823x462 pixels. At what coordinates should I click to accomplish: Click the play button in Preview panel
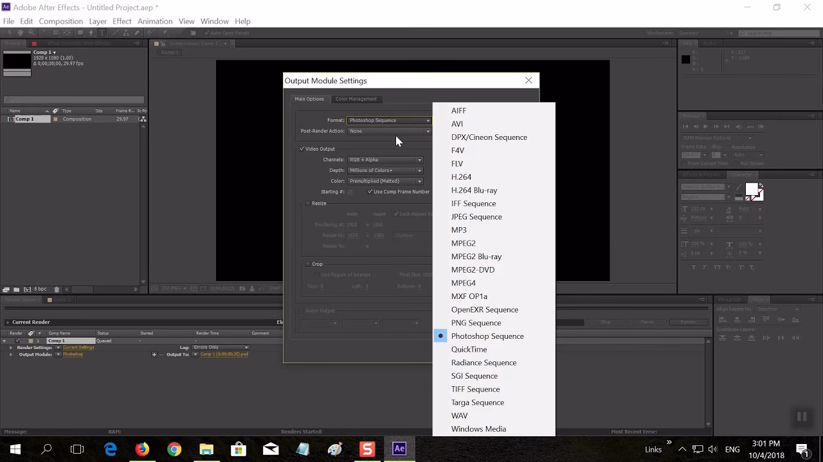(x=705, y=126)
